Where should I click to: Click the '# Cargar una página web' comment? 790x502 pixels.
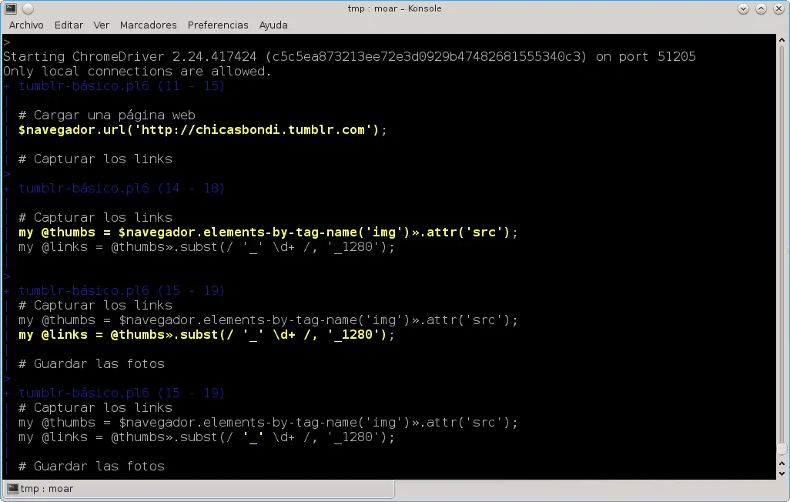click(107, 115)
